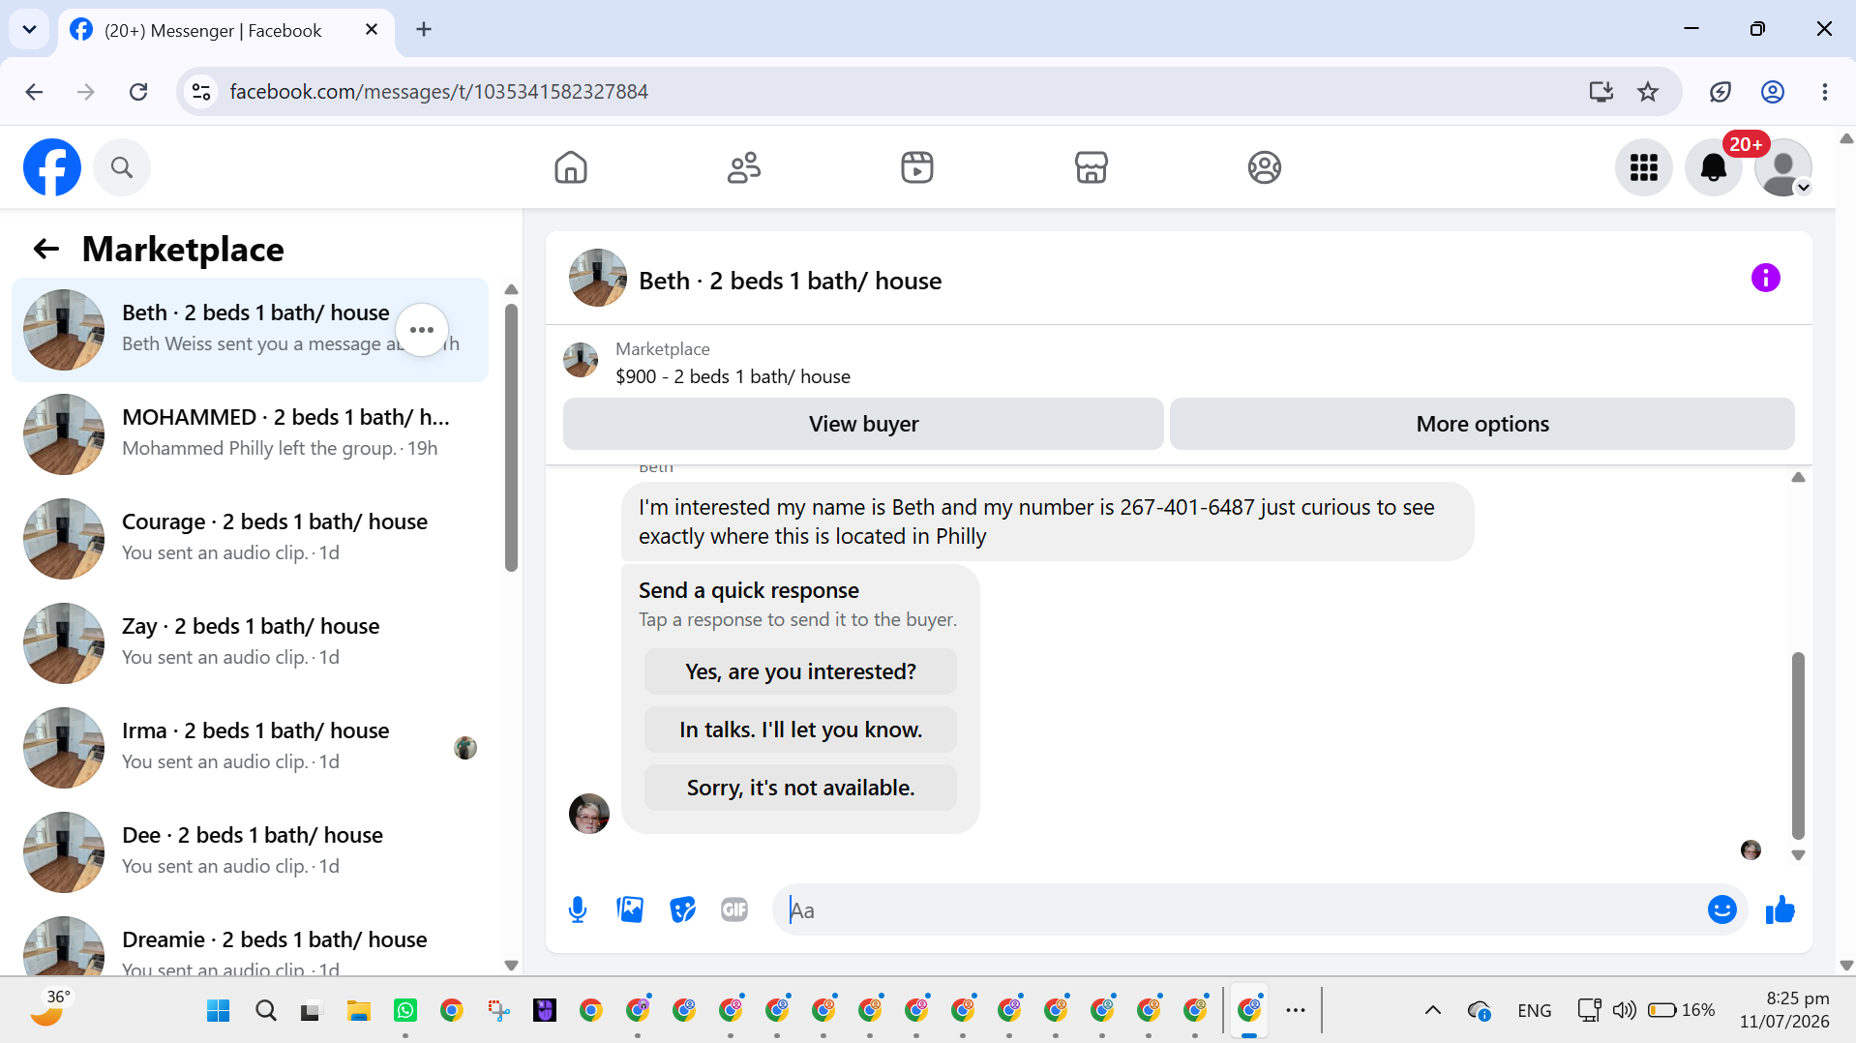This screenshot has height=1043, width=1856.
Task: Open taskbar overflow three dots
Action: [1295, 1011]
